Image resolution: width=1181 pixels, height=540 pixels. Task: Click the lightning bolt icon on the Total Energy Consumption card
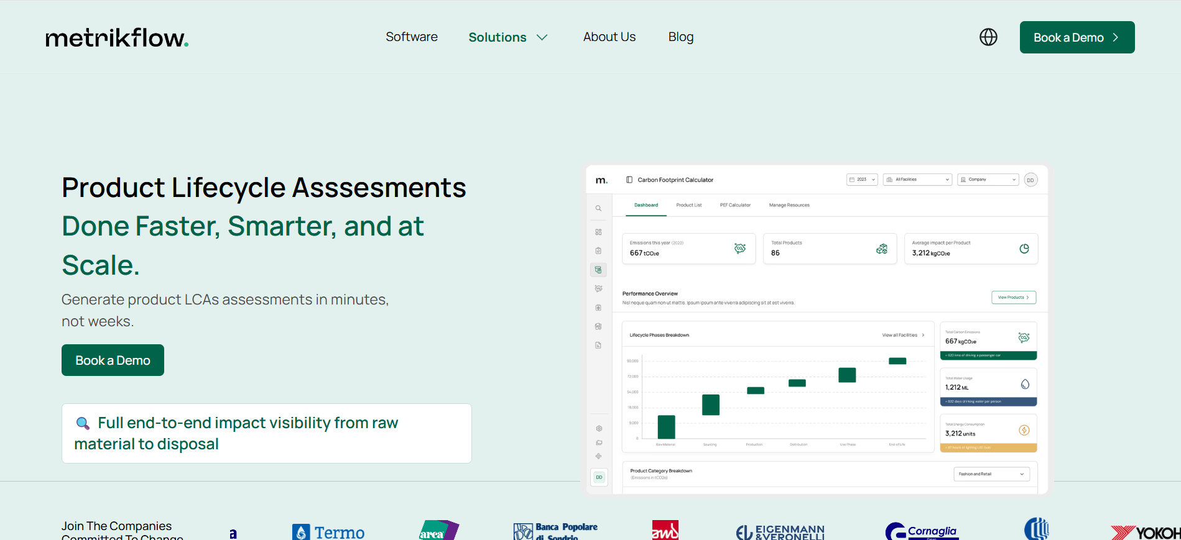[1024, 430]
